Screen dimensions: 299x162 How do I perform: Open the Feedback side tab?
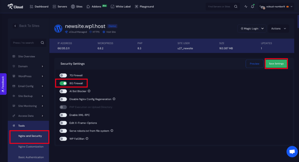pyautogui.click(x=3, y=84)
